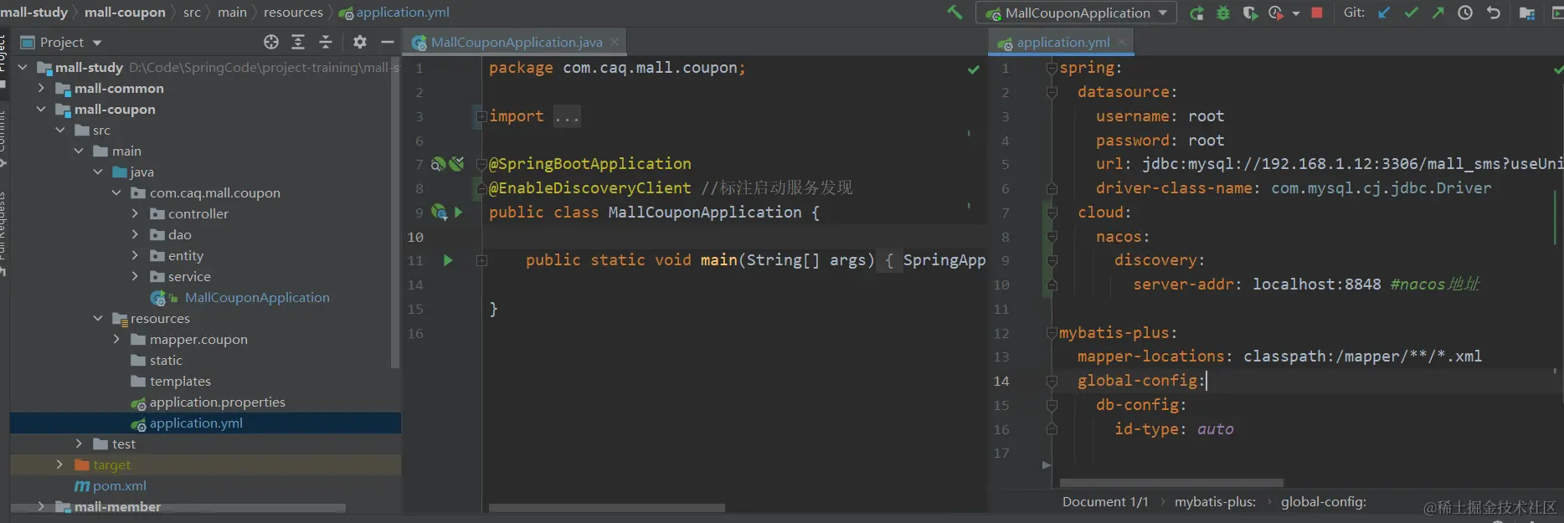Image resolution: width=1564 pixels, height=523 pixels.
Task: Commit changes with the green checkmark
Action: (x=1412, y=13)
